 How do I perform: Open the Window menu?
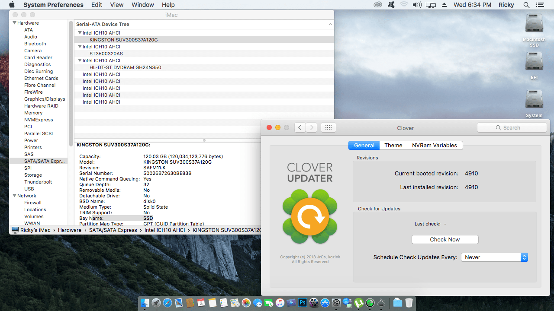142,5
